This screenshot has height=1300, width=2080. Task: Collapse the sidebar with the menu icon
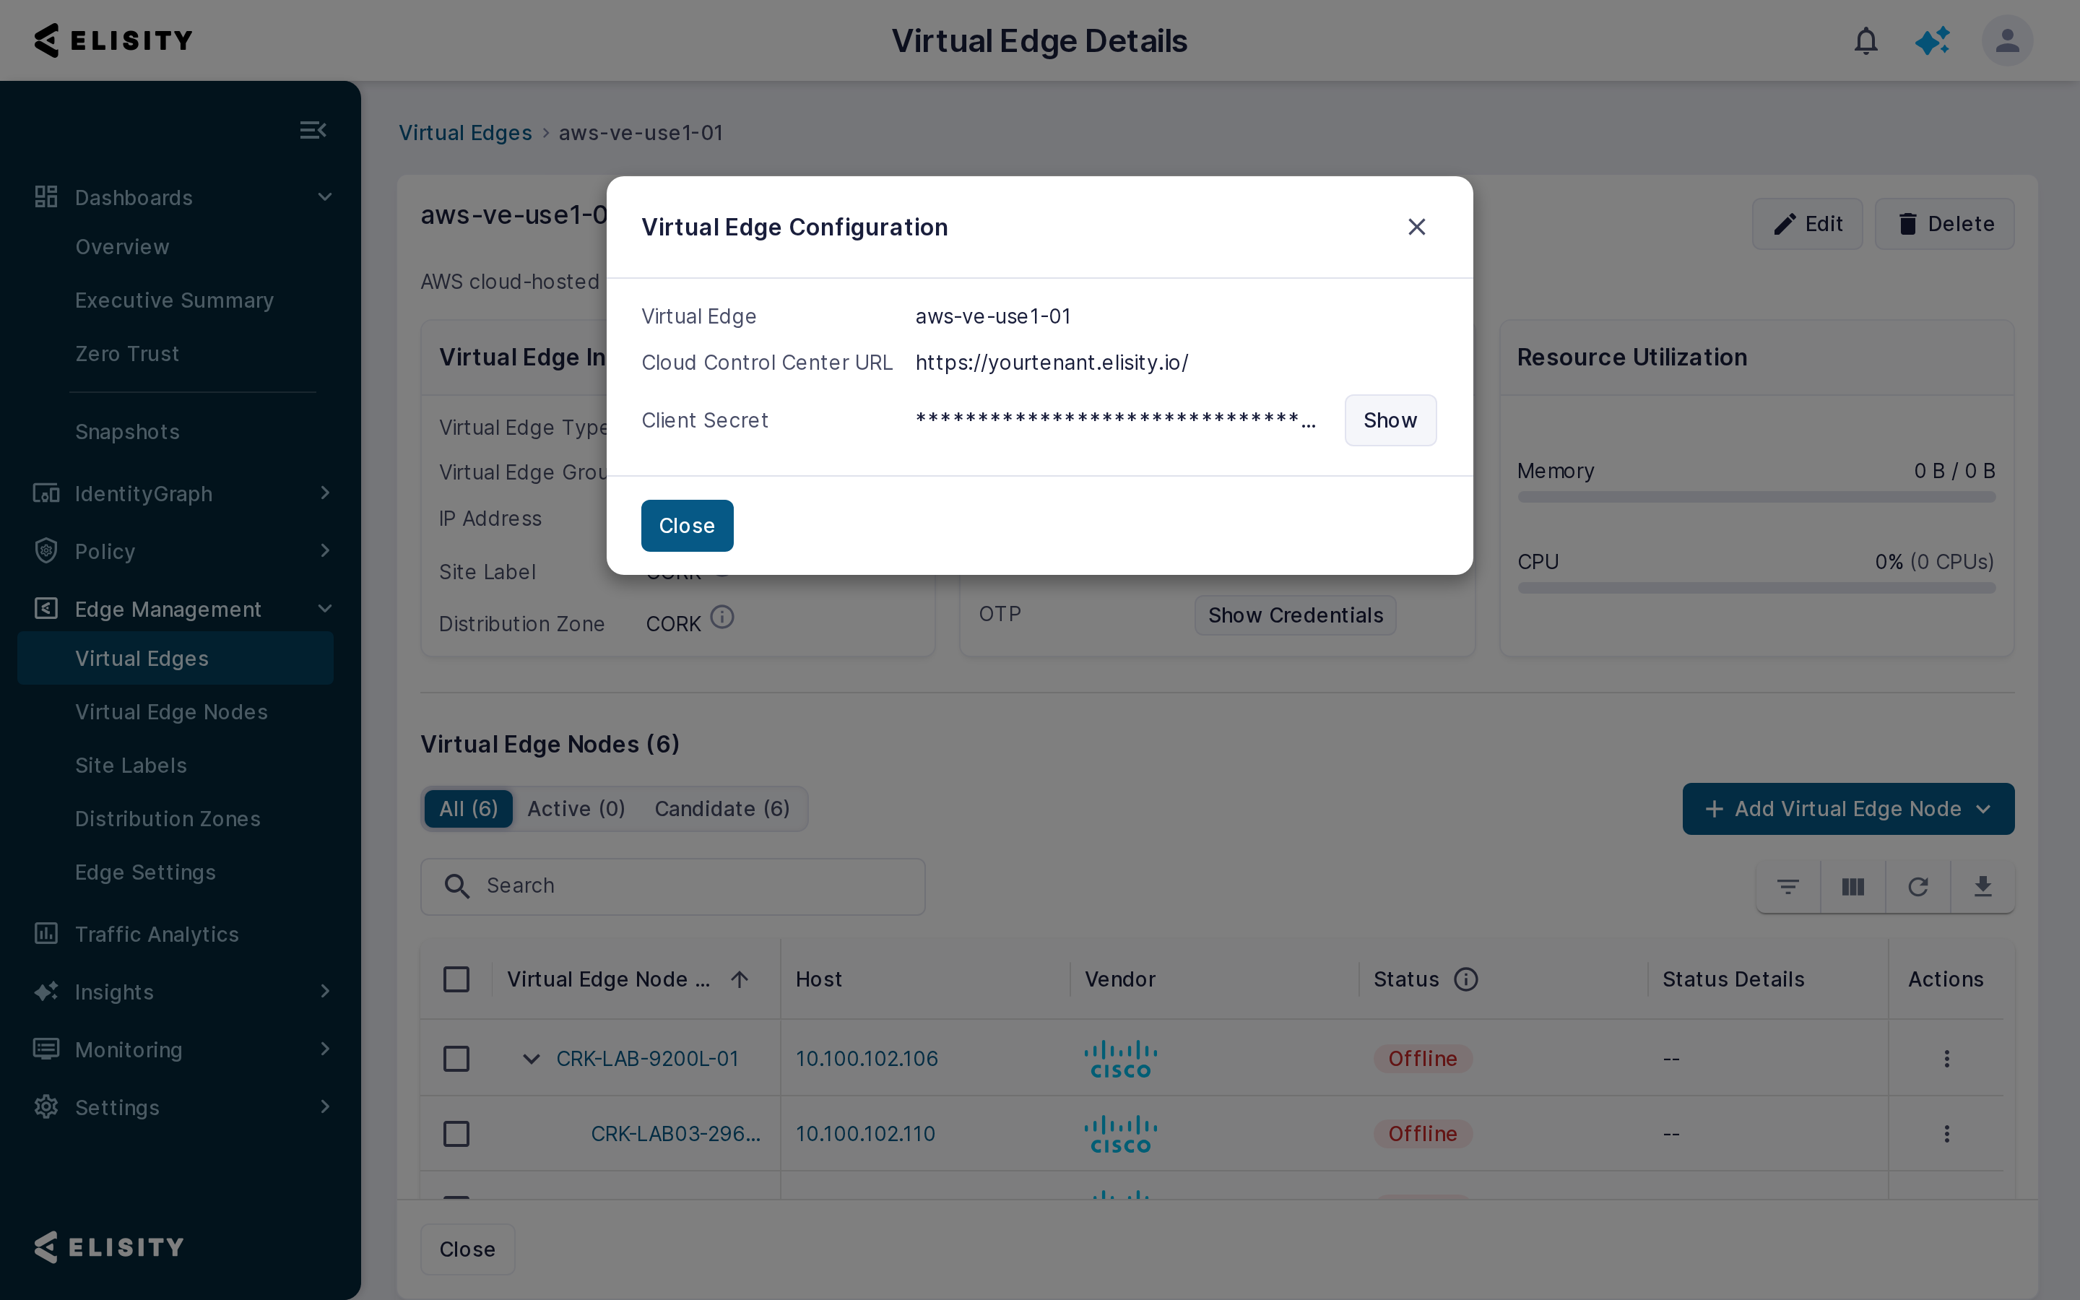click(313, 130)
